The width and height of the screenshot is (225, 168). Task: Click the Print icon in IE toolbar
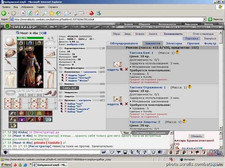point(75,13)
